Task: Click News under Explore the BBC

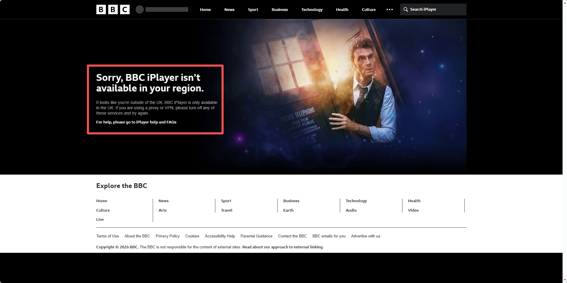Action: (x=163, y=201)
